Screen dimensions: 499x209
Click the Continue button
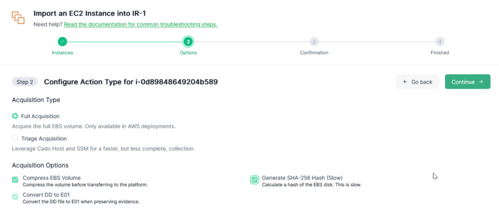click(x=467, y=82)
